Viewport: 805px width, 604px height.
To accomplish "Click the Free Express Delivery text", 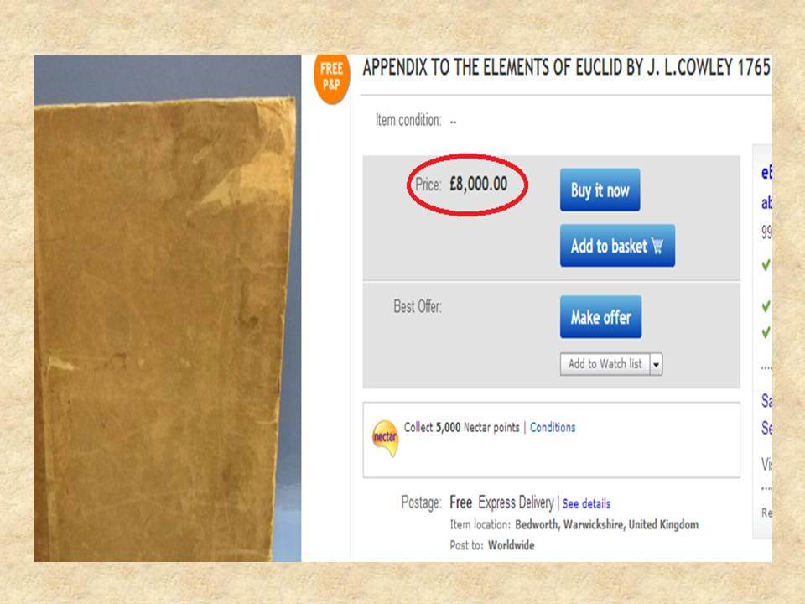I will point(501,502).
